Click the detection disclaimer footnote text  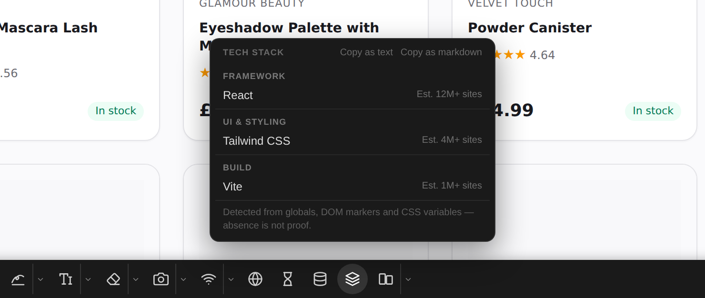[x=348, y=219]
